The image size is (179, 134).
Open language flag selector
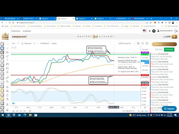(x=145, y=31)
